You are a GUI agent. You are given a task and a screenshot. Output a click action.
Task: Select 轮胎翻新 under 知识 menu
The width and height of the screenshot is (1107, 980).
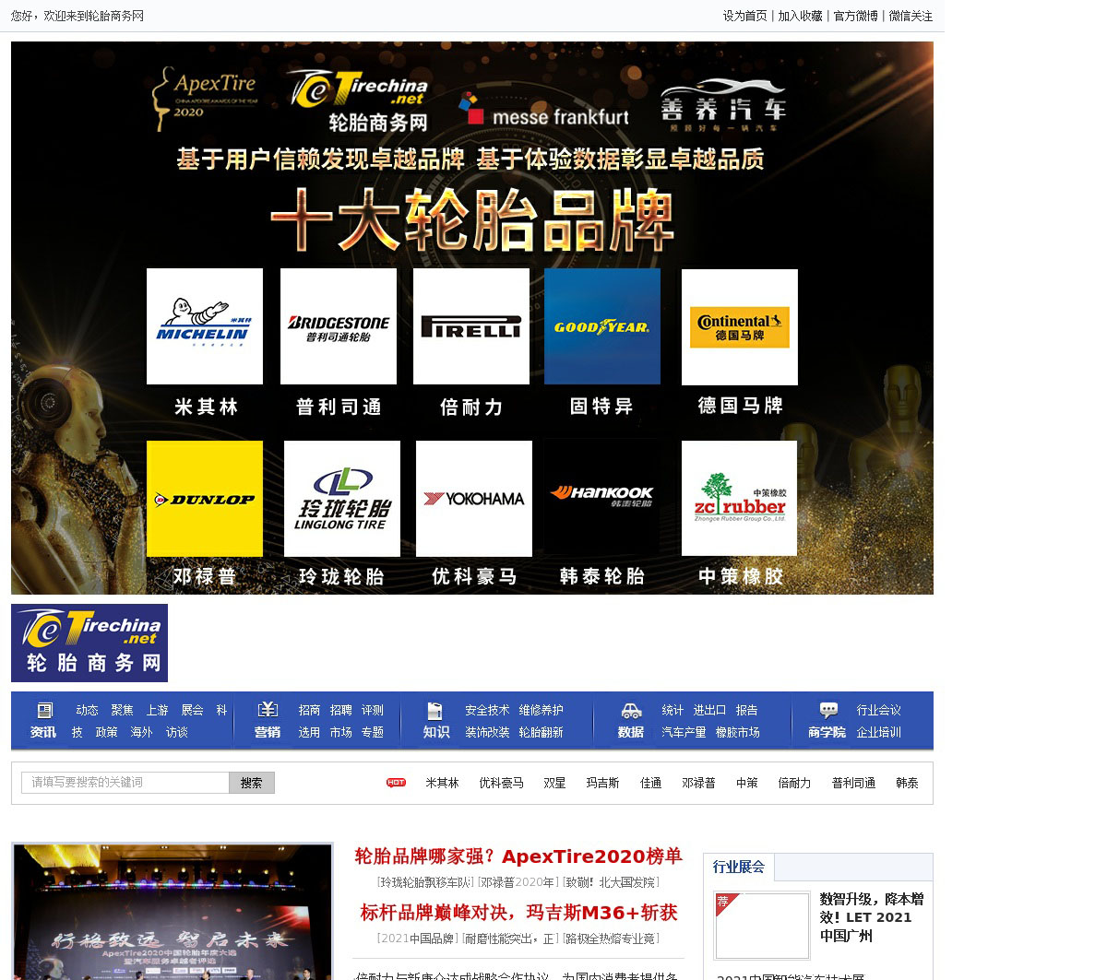point(541,732)
